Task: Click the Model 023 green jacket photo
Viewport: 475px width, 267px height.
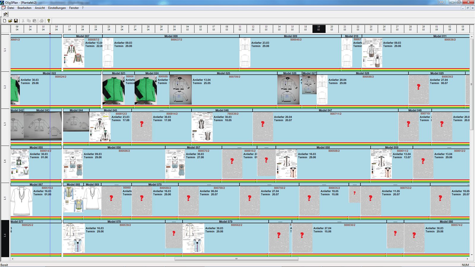Action: pyautogui.click(x=113, y=90)
